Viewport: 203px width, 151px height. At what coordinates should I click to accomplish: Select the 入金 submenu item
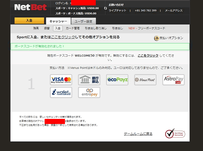click(x=58, y=28)
